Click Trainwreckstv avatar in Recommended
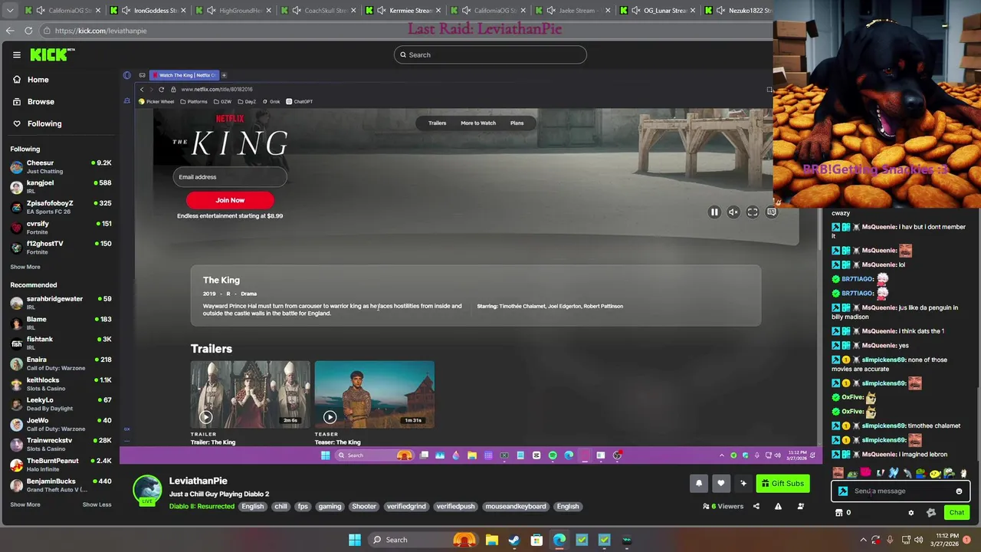Screen dimensions: 981x552 coord(17,444)
